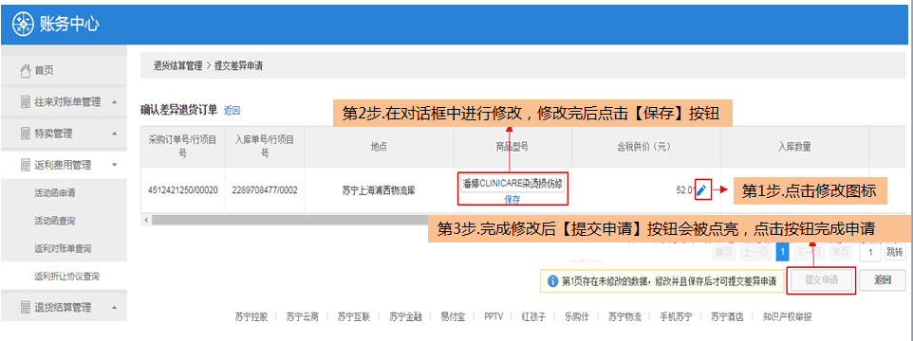Screen dimensions: 913x341
Task: Click 提交差异申请 in the breadcrumb
Action: coord(238,66)
